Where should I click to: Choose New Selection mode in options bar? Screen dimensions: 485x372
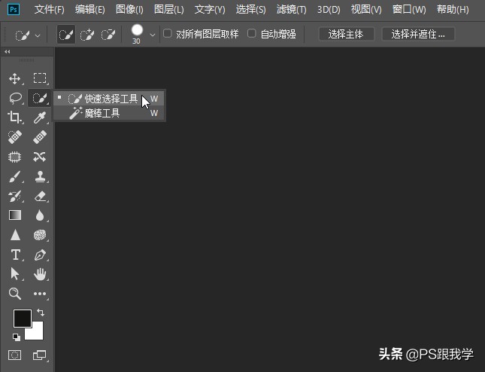pos(66,35)
